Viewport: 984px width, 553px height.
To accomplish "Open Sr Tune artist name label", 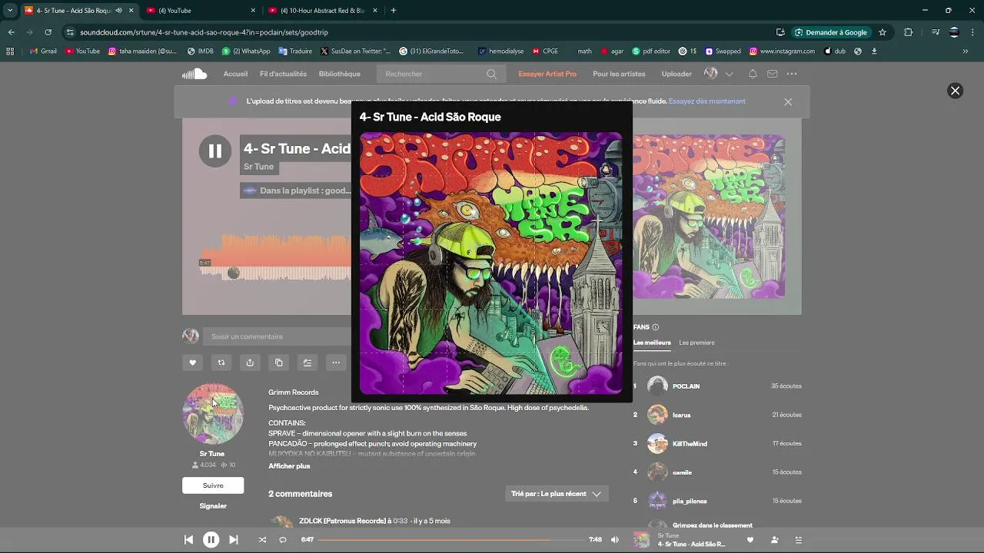I will point(258,167).
